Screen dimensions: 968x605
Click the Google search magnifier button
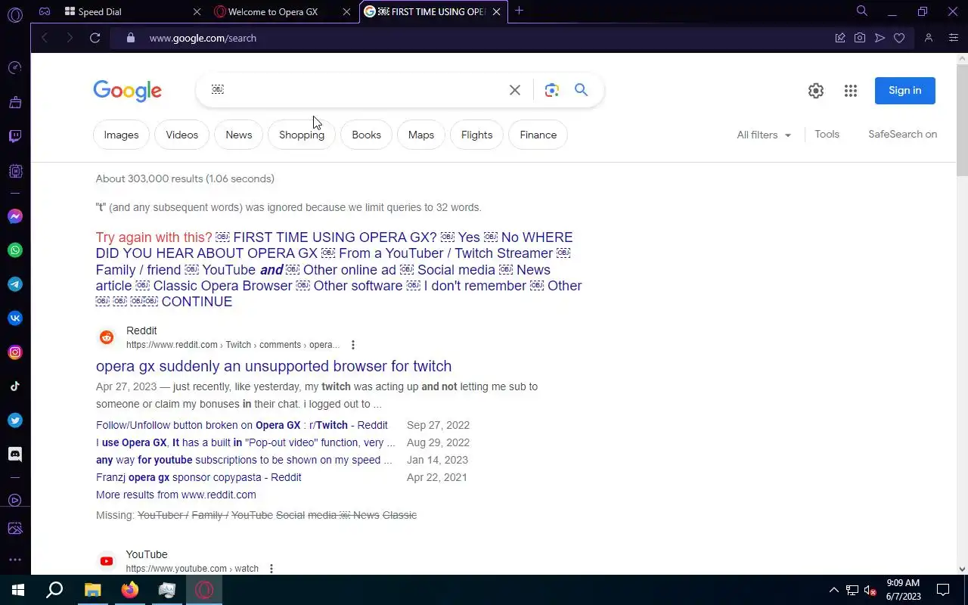point(581,90)
